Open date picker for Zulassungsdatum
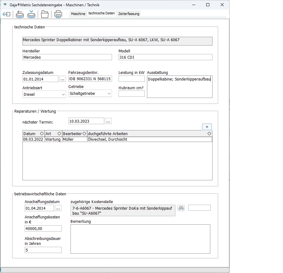 click(x=62, y=79)
